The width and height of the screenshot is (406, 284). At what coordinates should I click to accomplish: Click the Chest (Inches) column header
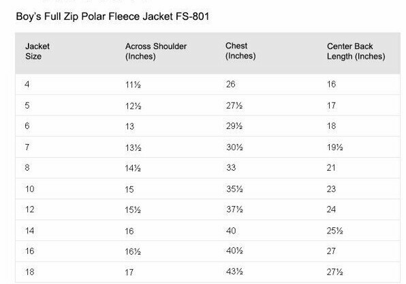click(240, 51)
